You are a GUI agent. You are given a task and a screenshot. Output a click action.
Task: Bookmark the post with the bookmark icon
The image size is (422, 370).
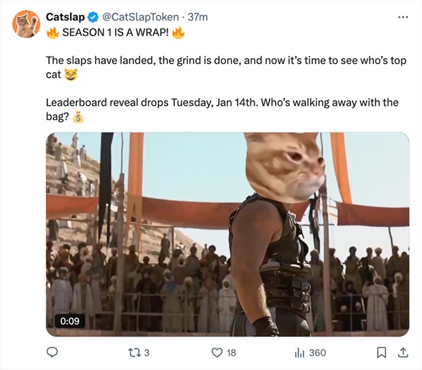382,352
